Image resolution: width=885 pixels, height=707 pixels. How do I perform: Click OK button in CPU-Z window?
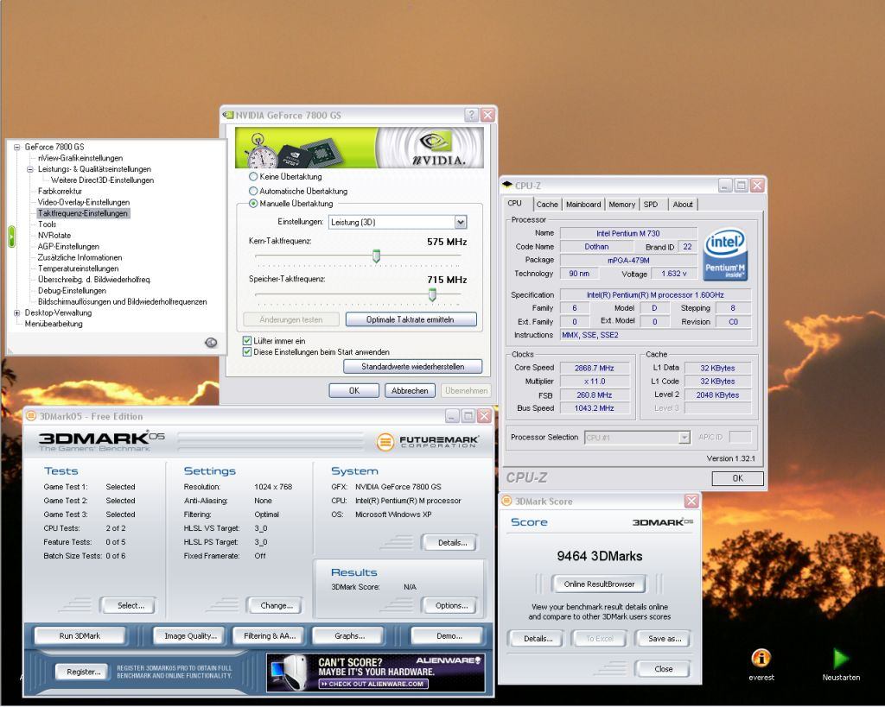pyautogui.click(x=738, y=478)
